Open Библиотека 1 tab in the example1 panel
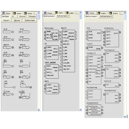 tap(92, 16)
